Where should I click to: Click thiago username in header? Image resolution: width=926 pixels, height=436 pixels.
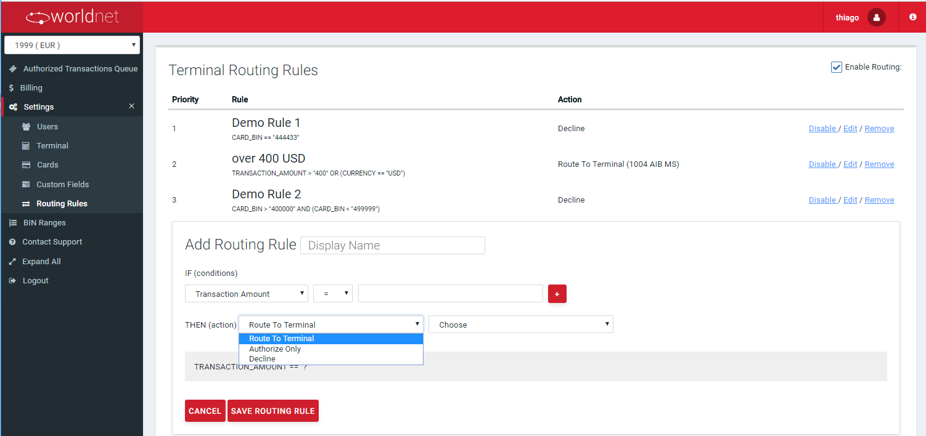tap(847, 18)
